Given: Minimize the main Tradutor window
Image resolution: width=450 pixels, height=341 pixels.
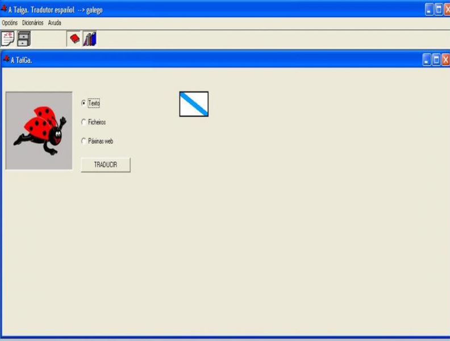Looking at the screenshot, I should click(x=429, y=10).
